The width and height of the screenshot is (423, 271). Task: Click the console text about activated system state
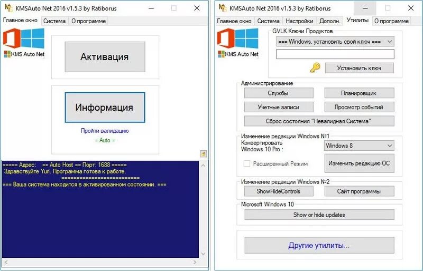[x=84, y=185]
